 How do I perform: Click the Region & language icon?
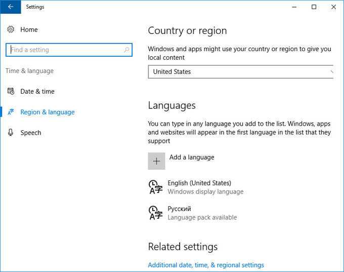pos(11,112)
